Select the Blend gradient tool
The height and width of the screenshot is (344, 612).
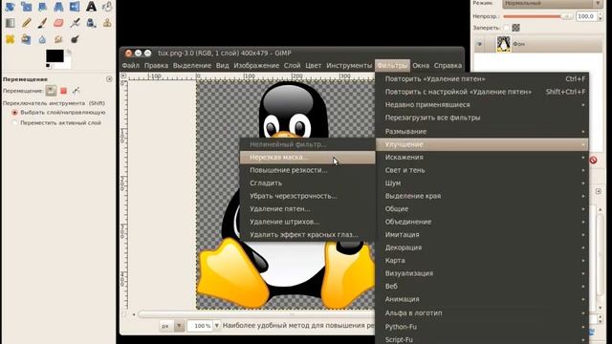[x=11, y=23]
